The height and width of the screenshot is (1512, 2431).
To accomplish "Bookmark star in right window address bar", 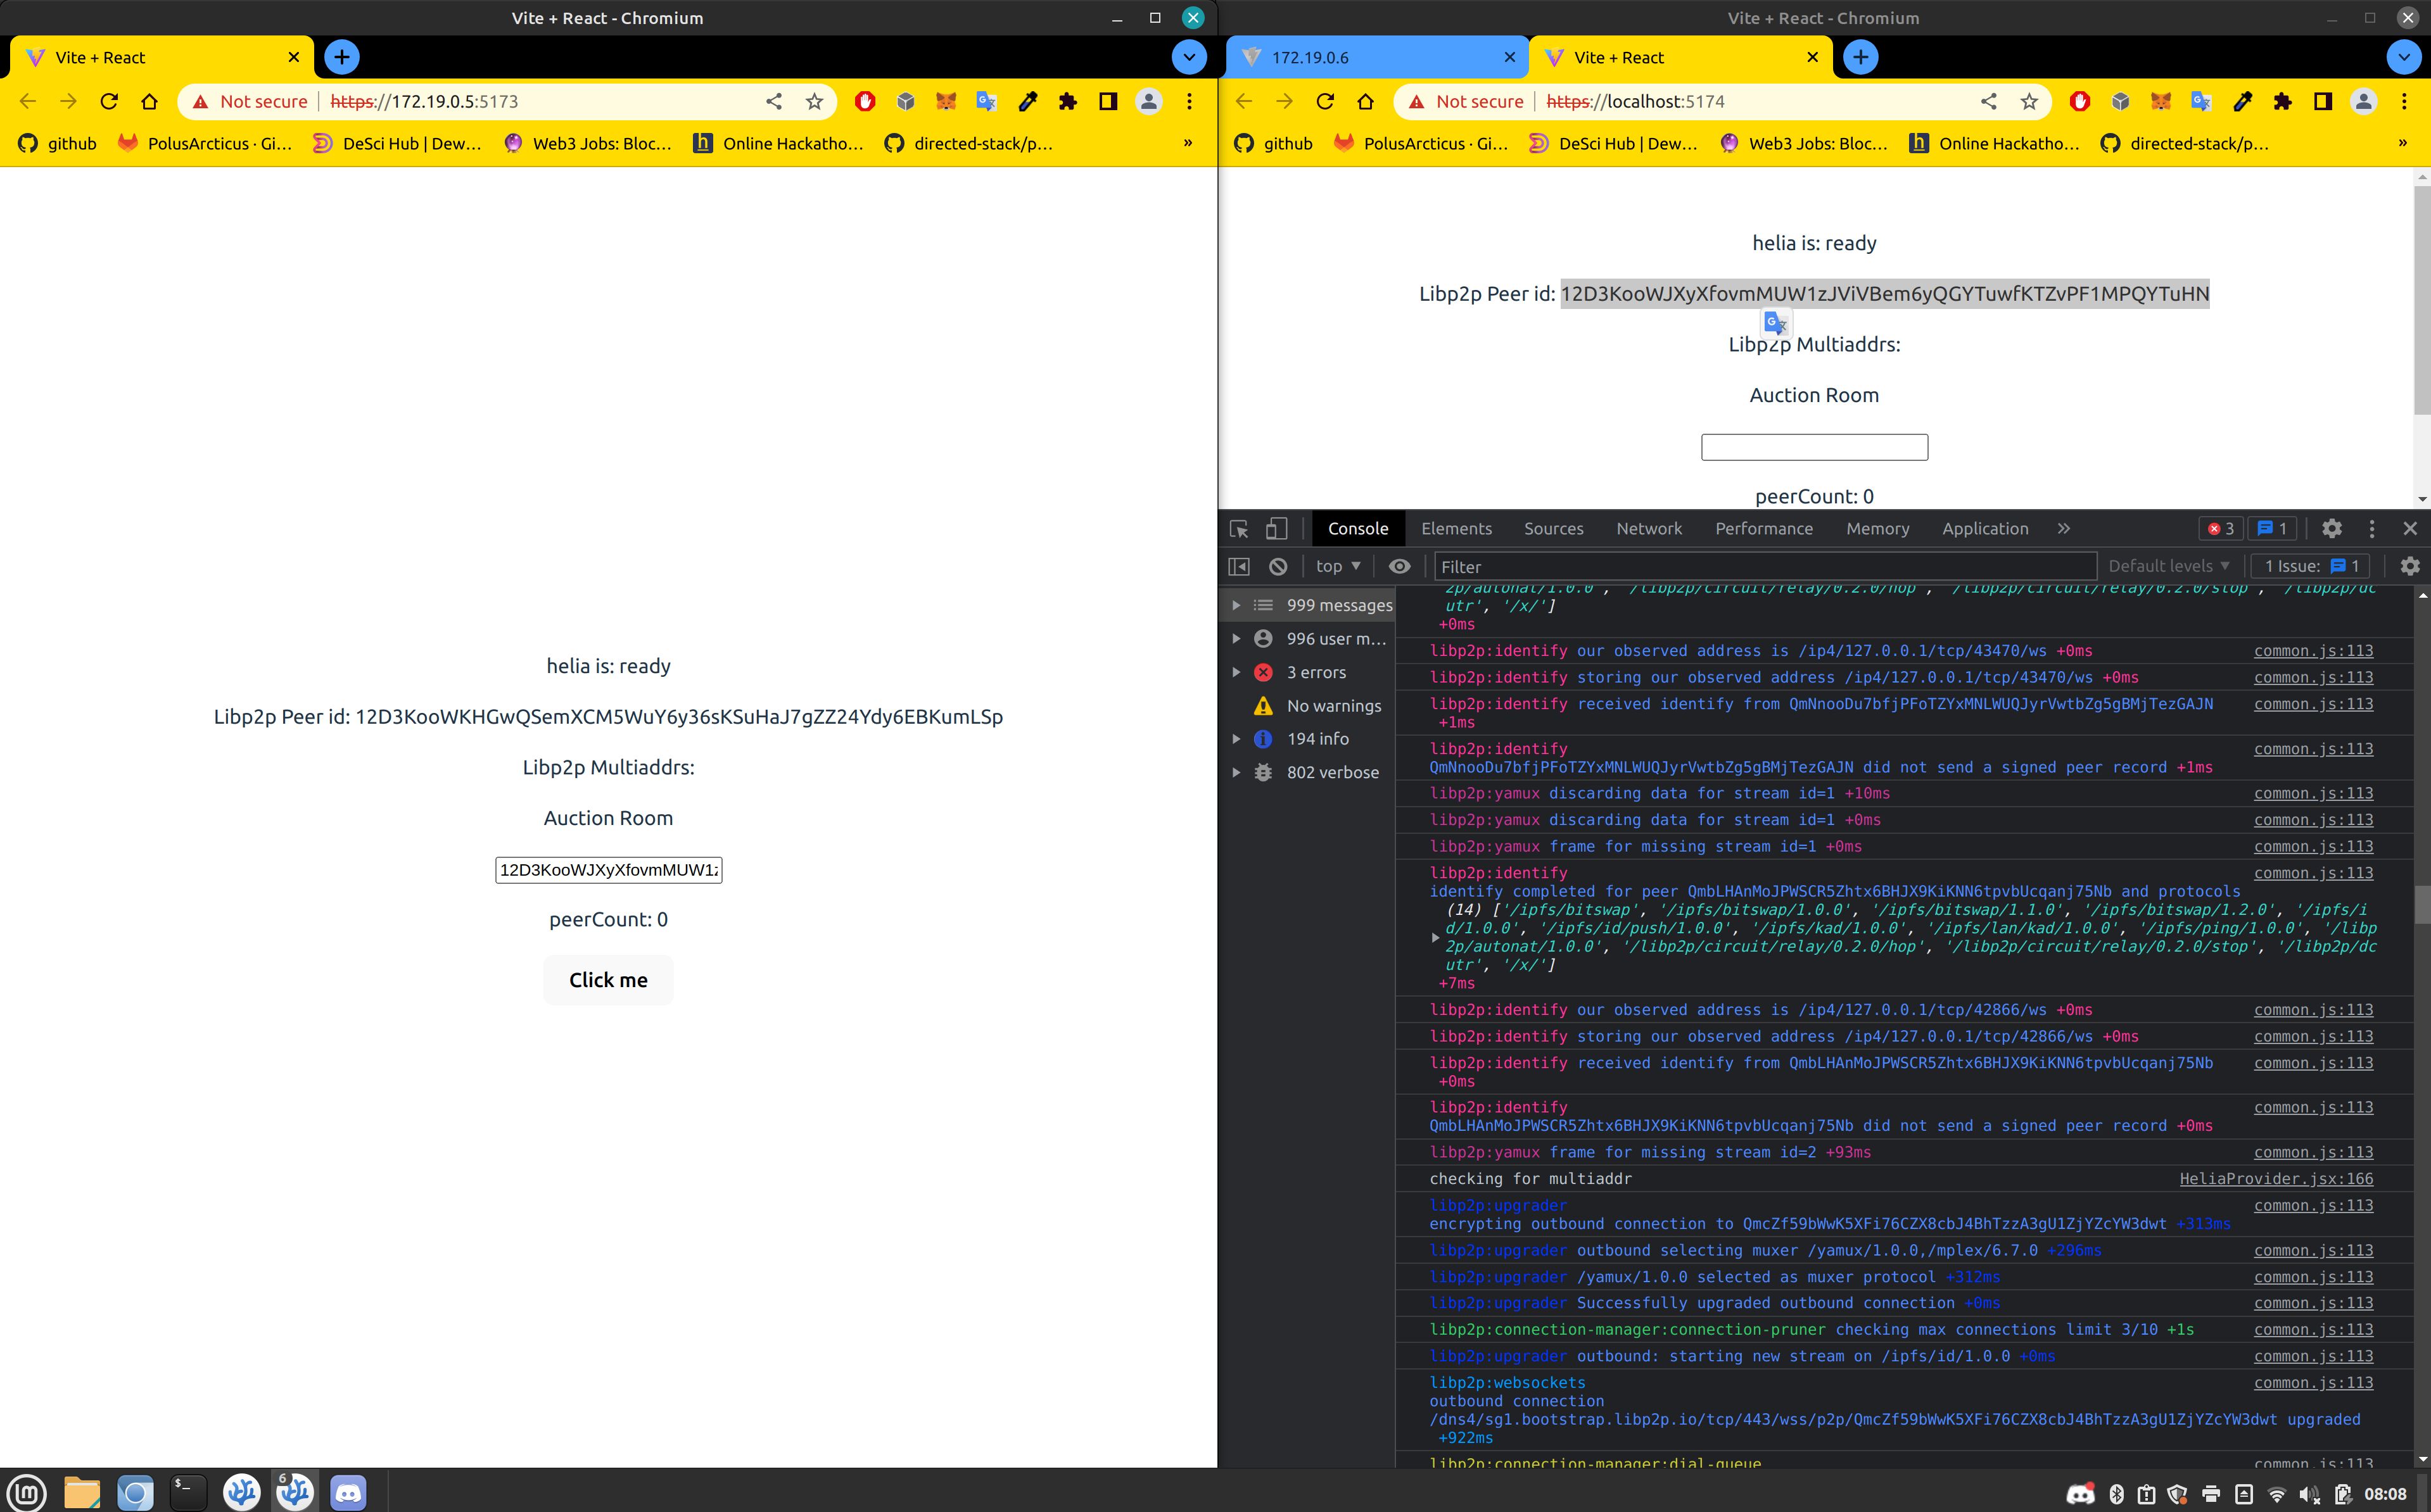I will [2029, 101].
